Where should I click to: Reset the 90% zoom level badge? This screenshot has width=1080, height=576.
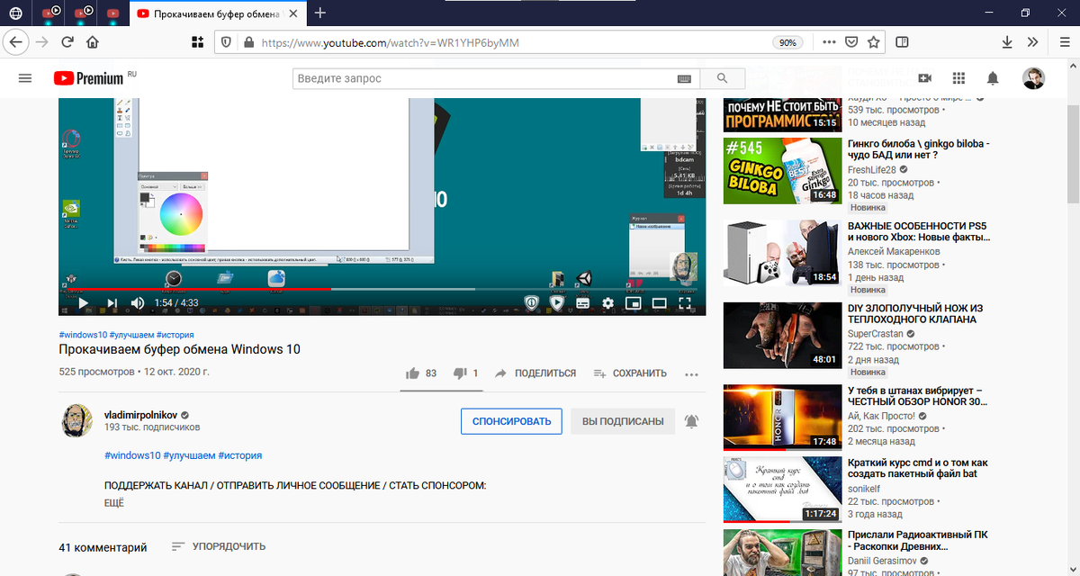point(787,42)
